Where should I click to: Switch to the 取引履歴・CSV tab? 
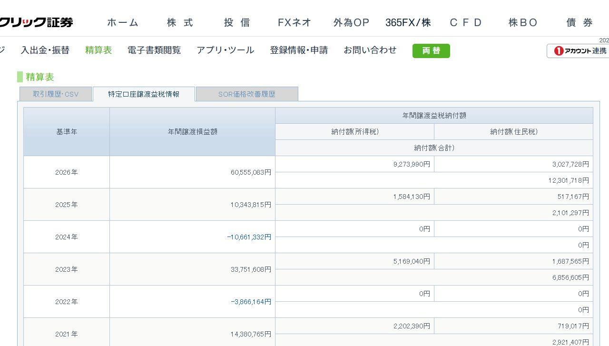[56, 94]
